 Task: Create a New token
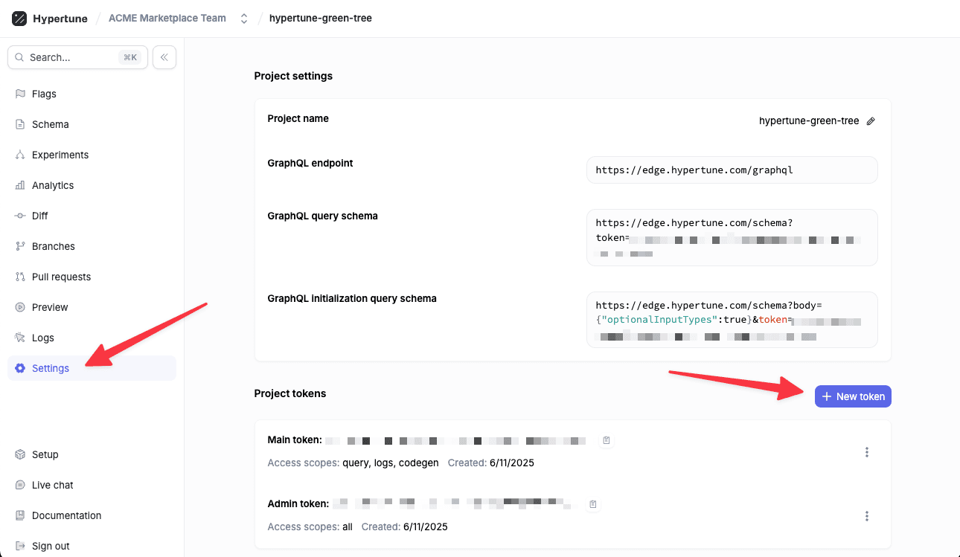click(853, 396)
